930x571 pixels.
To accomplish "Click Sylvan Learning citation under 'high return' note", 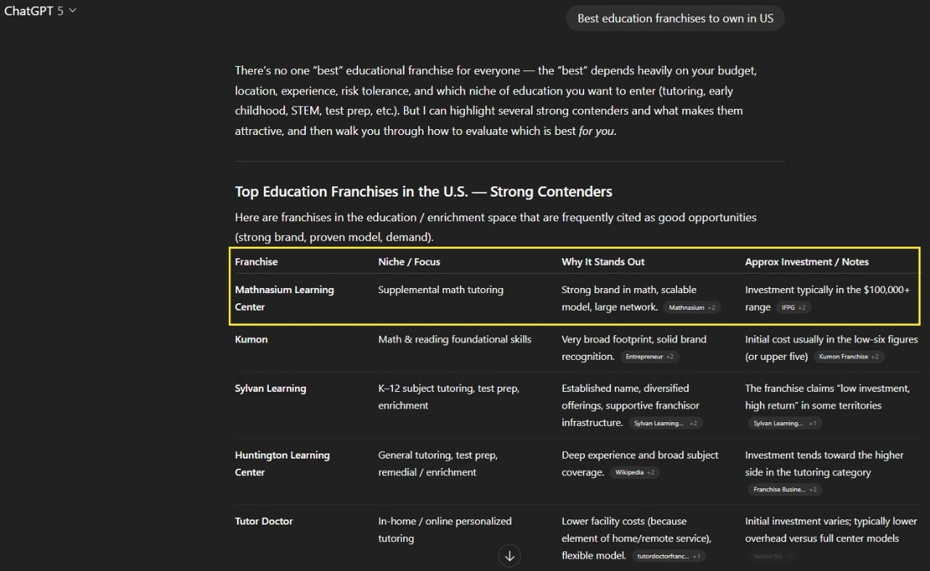I will click(784, 423).
